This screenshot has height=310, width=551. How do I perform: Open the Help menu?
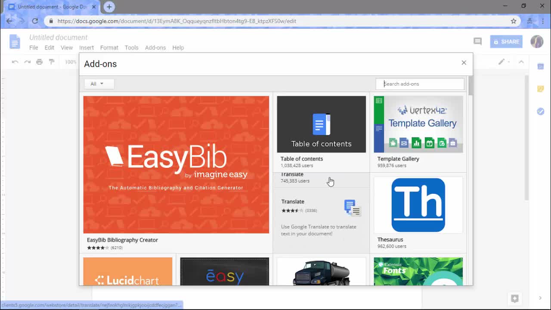[178, 48]
